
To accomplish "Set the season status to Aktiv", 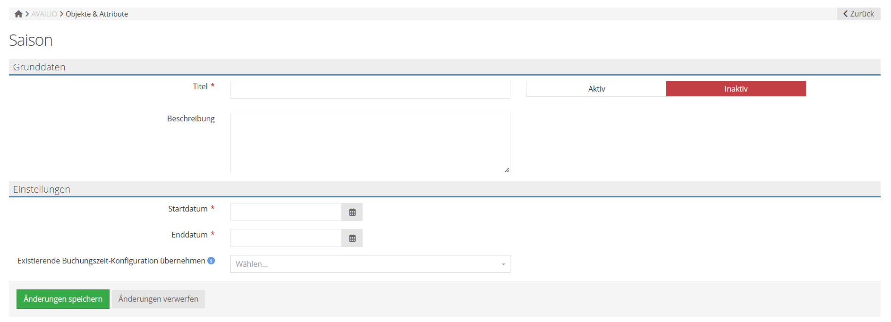I will [596, 89].
